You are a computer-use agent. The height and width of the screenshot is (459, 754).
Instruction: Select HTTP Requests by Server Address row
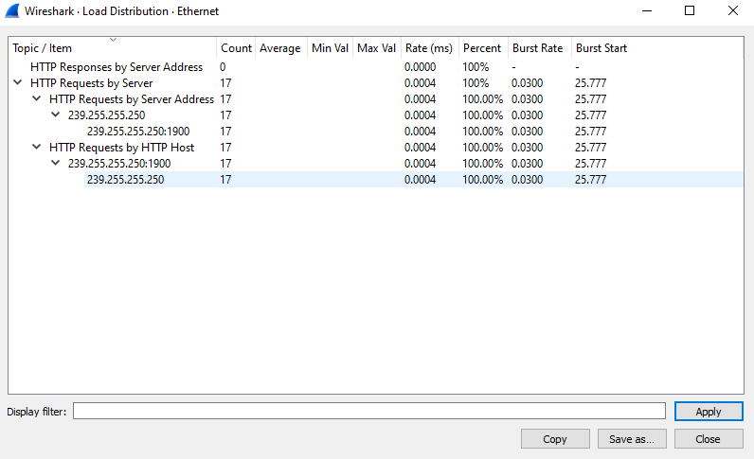(x=375, y=99)
